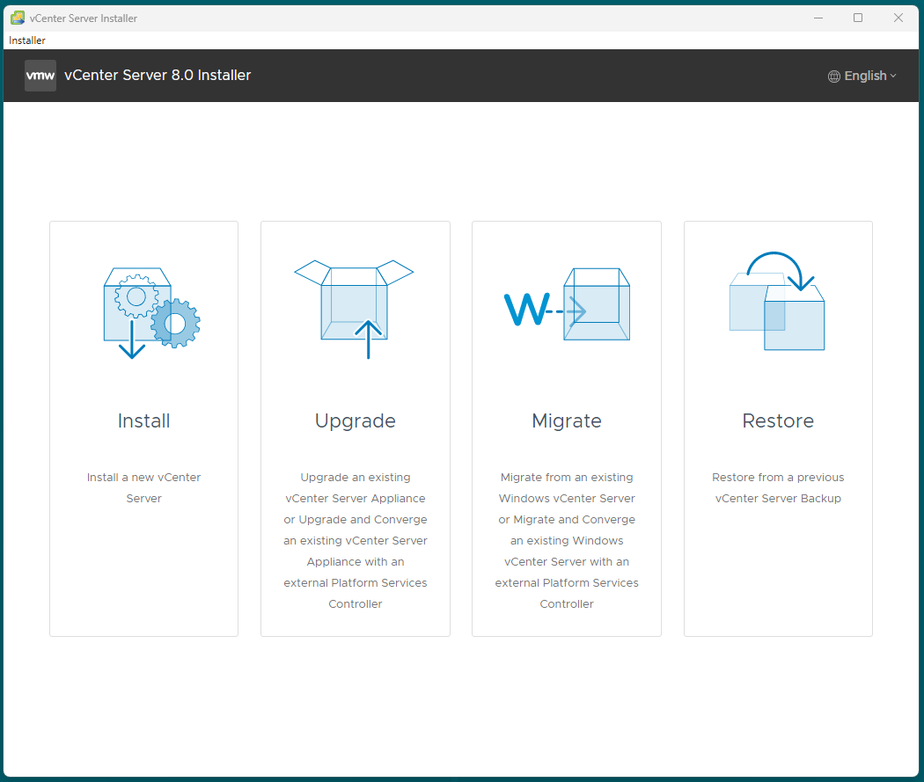Minimize the vCenter Server Installer window

click(x=818, y=18)
